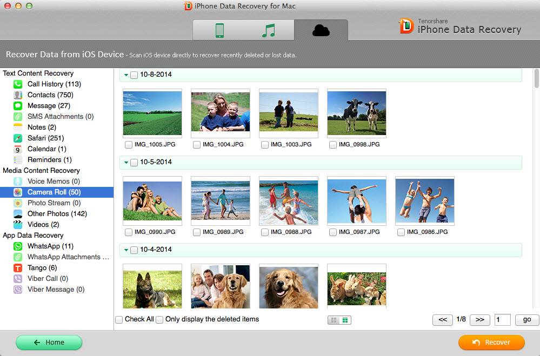The height and width of the screenshot is (356, 540).
Task: Collapse the 10-8-2014 date group
Action: (x=126, y=75)
